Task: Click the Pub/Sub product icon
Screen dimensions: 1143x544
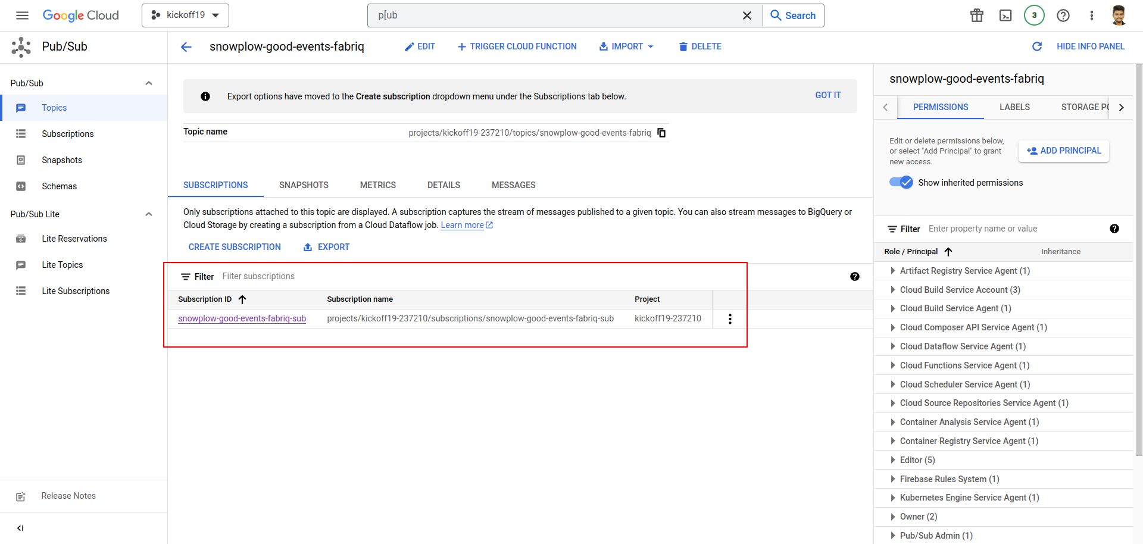Action: tap(21, 47)
